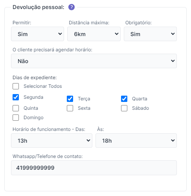Enable the Quinta checkbox
Image resolution: width=191 pixels, height=196 pixels.
pyautogui.click(x=16, y=108)
